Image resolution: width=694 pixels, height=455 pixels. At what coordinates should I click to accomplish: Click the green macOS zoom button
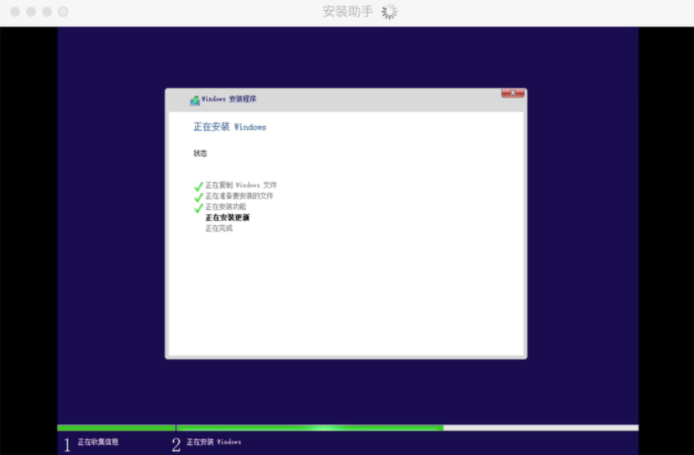coord(47,12)
